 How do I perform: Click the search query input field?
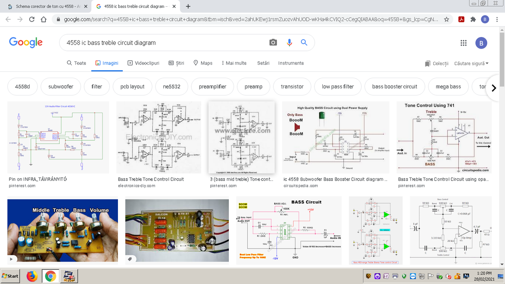tap(165, 43)
